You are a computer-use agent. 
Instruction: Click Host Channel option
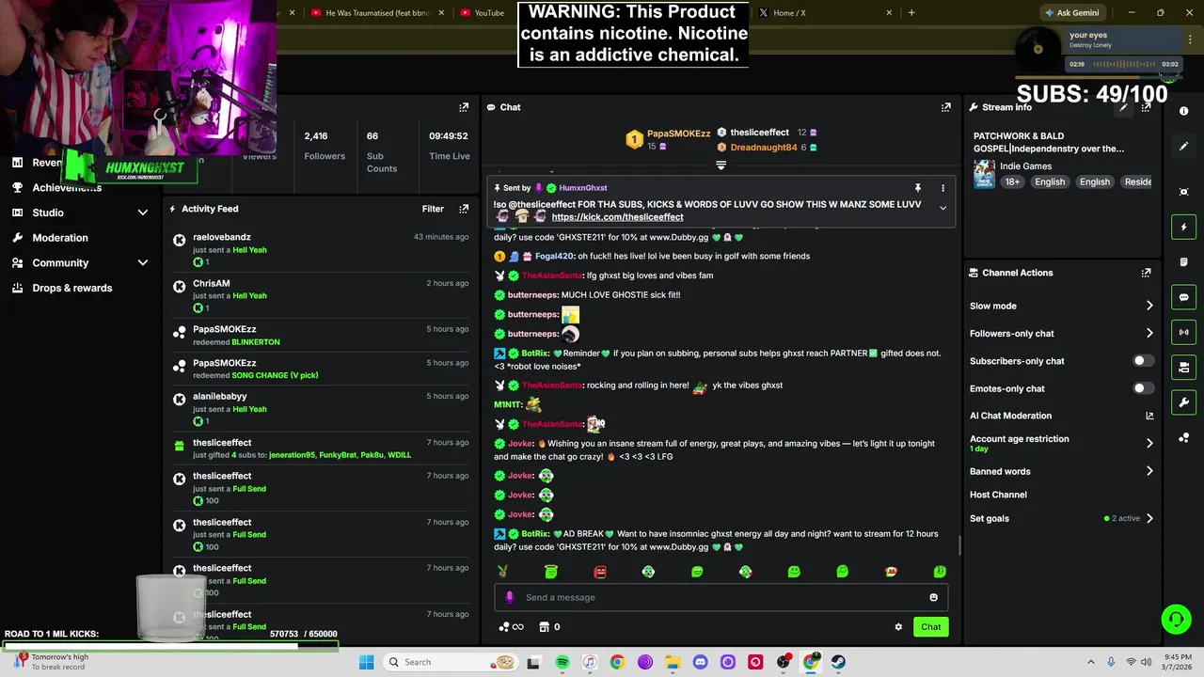pyautogui.click(x=998, y=495)
